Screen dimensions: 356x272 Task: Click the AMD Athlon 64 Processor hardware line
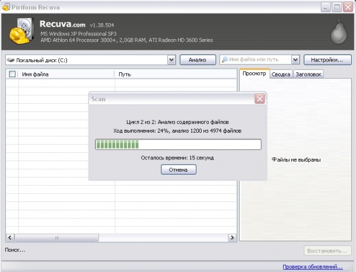click(x=127, y=40)
